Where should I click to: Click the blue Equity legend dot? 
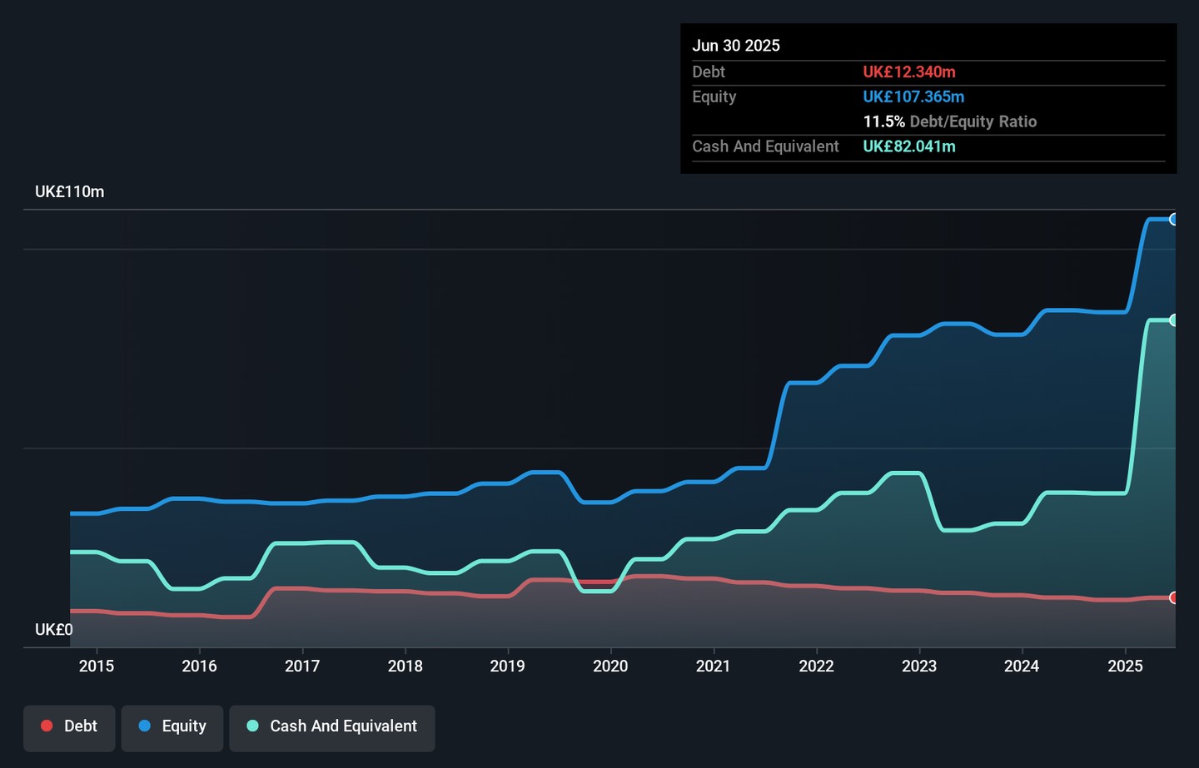coord(145,726)
